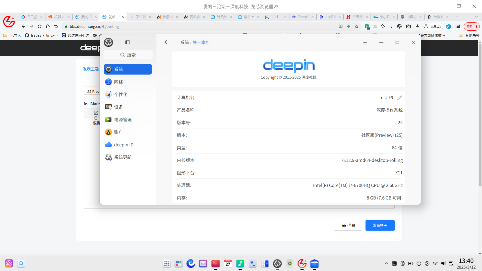Click the blue AI assistant icon
This screenshot has width=482, height=271.
[449, 26]
